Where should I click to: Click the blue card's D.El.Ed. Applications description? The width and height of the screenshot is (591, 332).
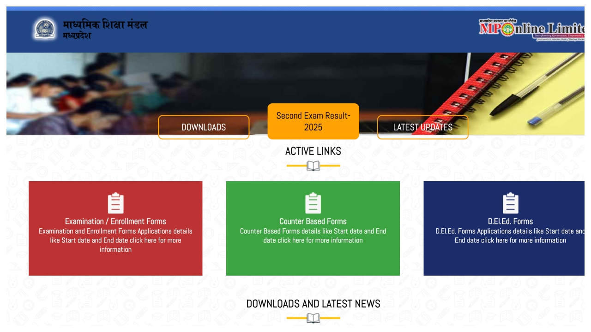[510, 236]
